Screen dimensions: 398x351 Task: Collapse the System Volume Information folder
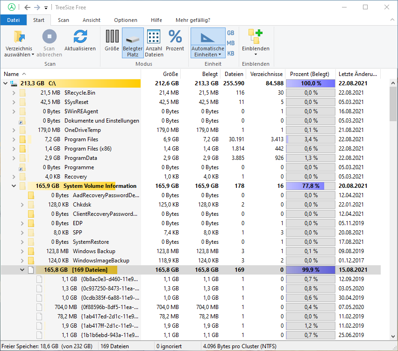pyautogui.click(x=14, y=186)
